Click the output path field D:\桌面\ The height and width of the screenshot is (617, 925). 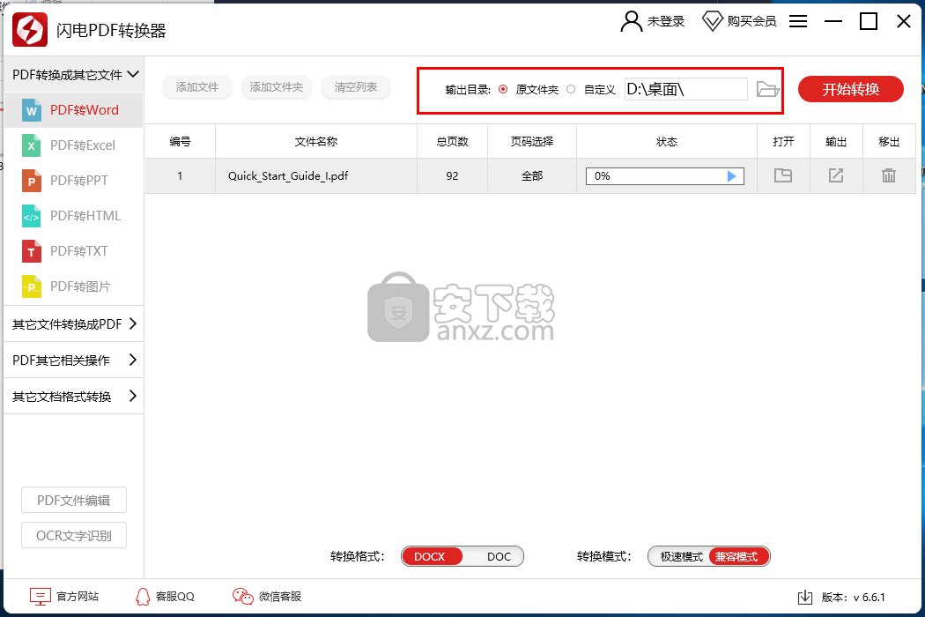pyautogui.click(x=686, y=89)
